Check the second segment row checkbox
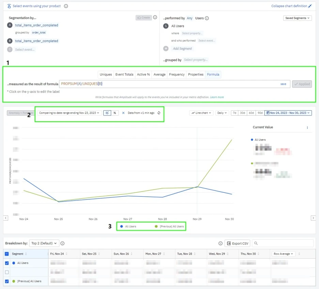This screenshot has height=289, width=319. pyautogui.click(x=6, y=272)
